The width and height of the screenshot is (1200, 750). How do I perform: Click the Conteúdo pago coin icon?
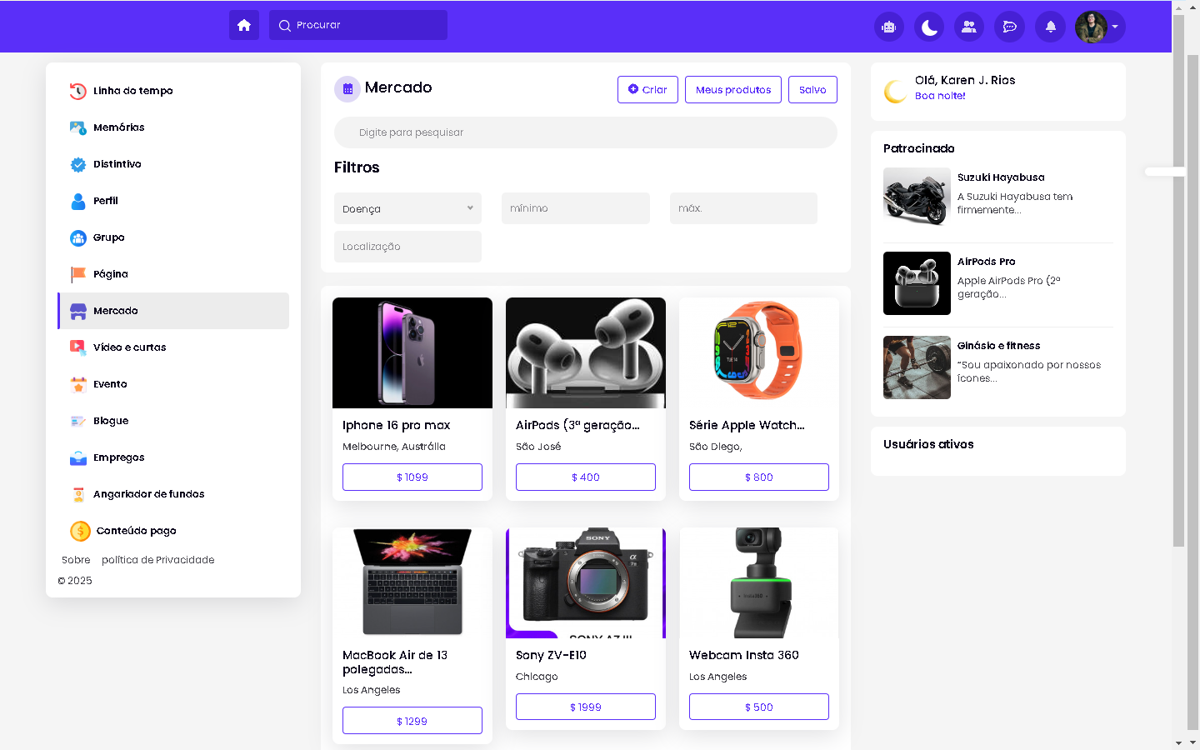pos(80,531)
